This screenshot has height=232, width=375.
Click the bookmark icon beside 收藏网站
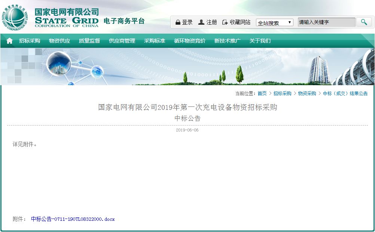(225, 22)
